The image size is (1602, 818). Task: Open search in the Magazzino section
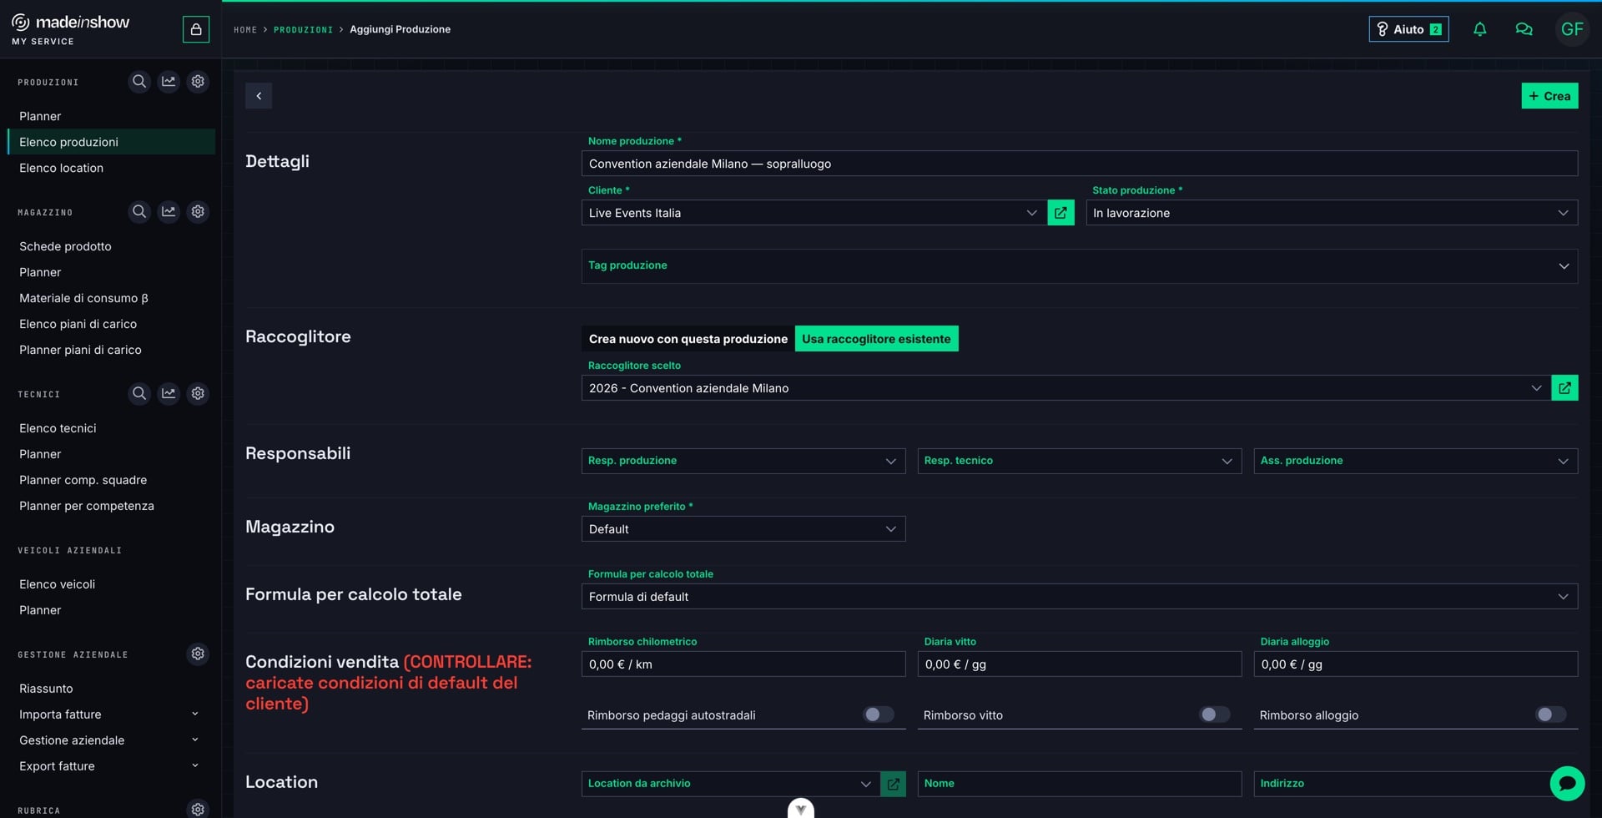click(x=139, y=212)
